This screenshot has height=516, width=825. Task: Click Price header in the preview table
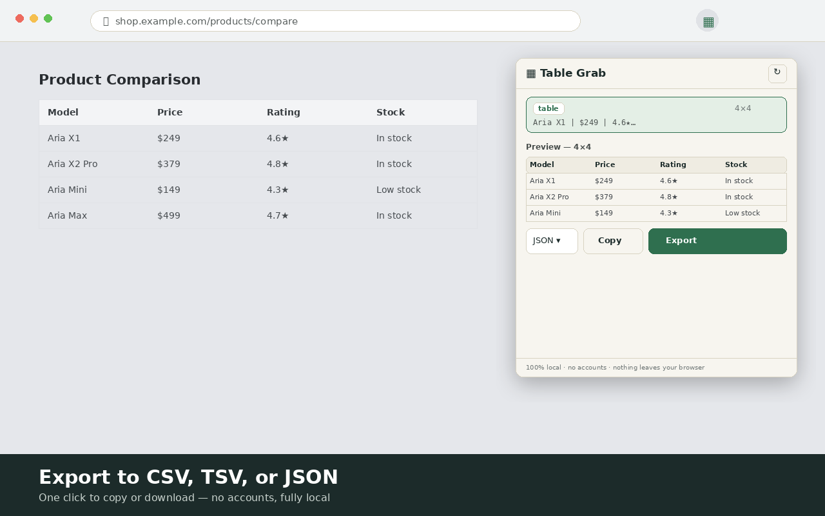coord(605,165)
